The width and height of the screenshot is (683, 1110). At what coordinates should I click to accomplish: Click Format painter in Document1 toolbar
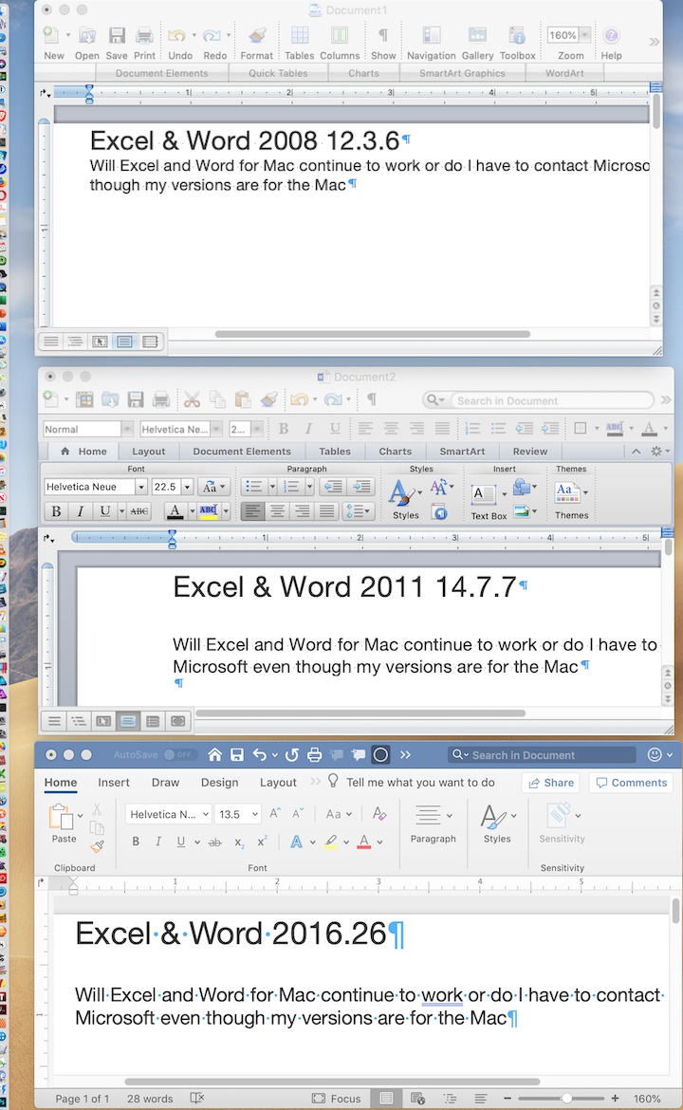[x=257, y=35]
